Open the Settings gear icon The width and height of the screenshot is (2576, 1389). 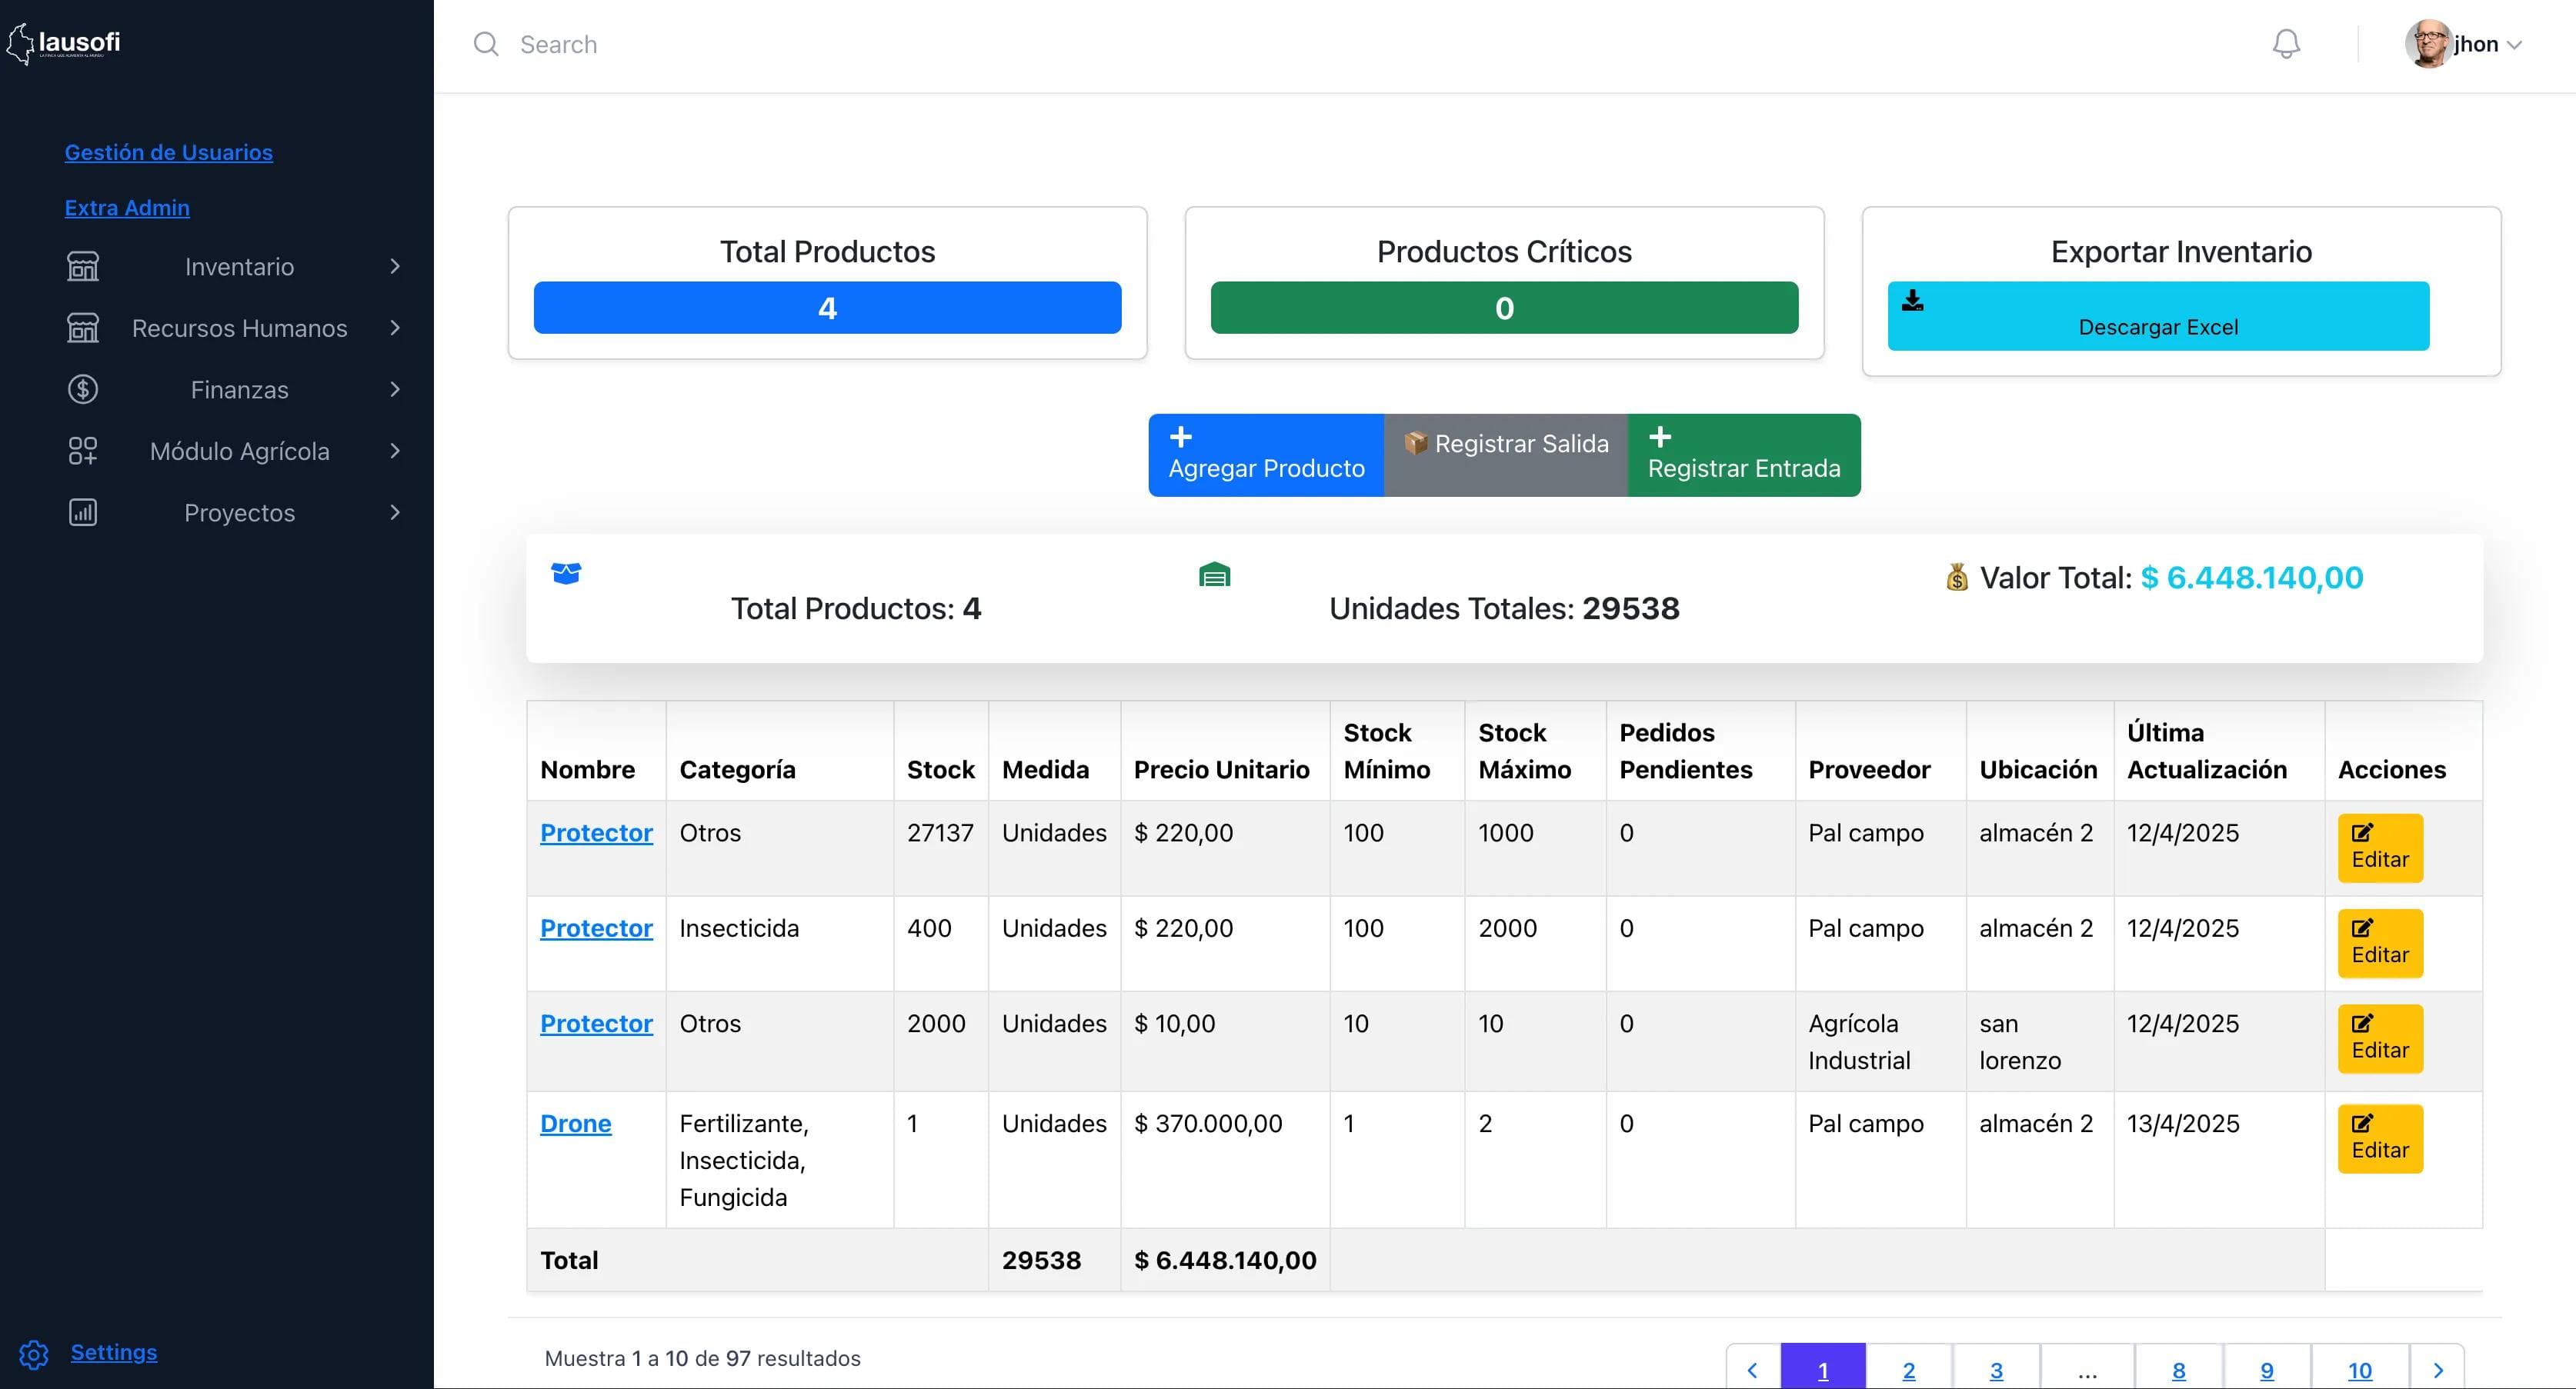coord(33,1355)
